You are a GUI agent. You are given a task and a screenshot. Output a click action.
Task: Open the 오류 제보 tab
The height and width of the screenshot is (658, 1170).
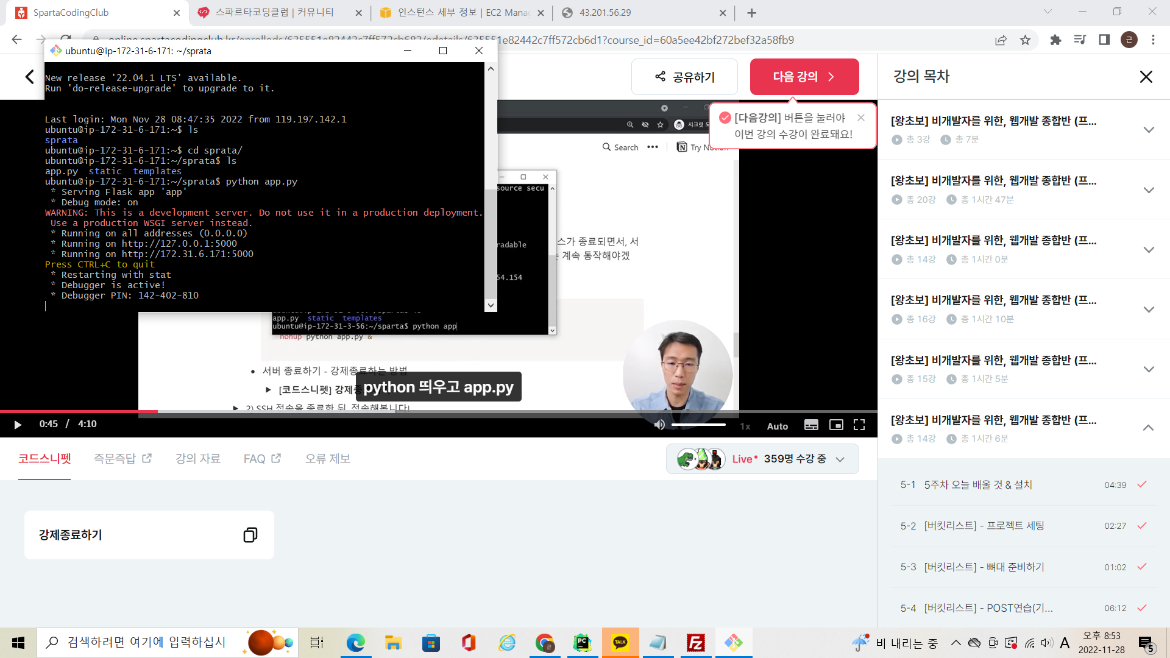[x=328, y=459]
